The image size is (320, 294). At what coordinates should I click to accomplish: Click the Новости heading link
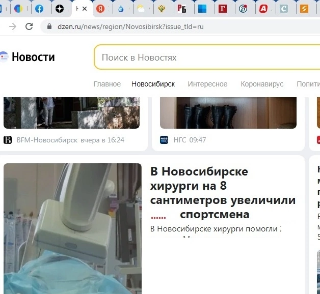[33, 57]
